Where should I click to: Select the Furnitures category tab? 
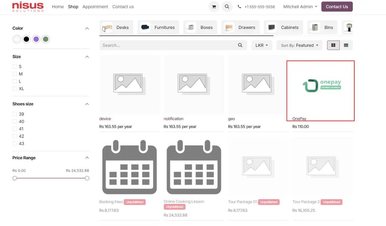[158, 27]
